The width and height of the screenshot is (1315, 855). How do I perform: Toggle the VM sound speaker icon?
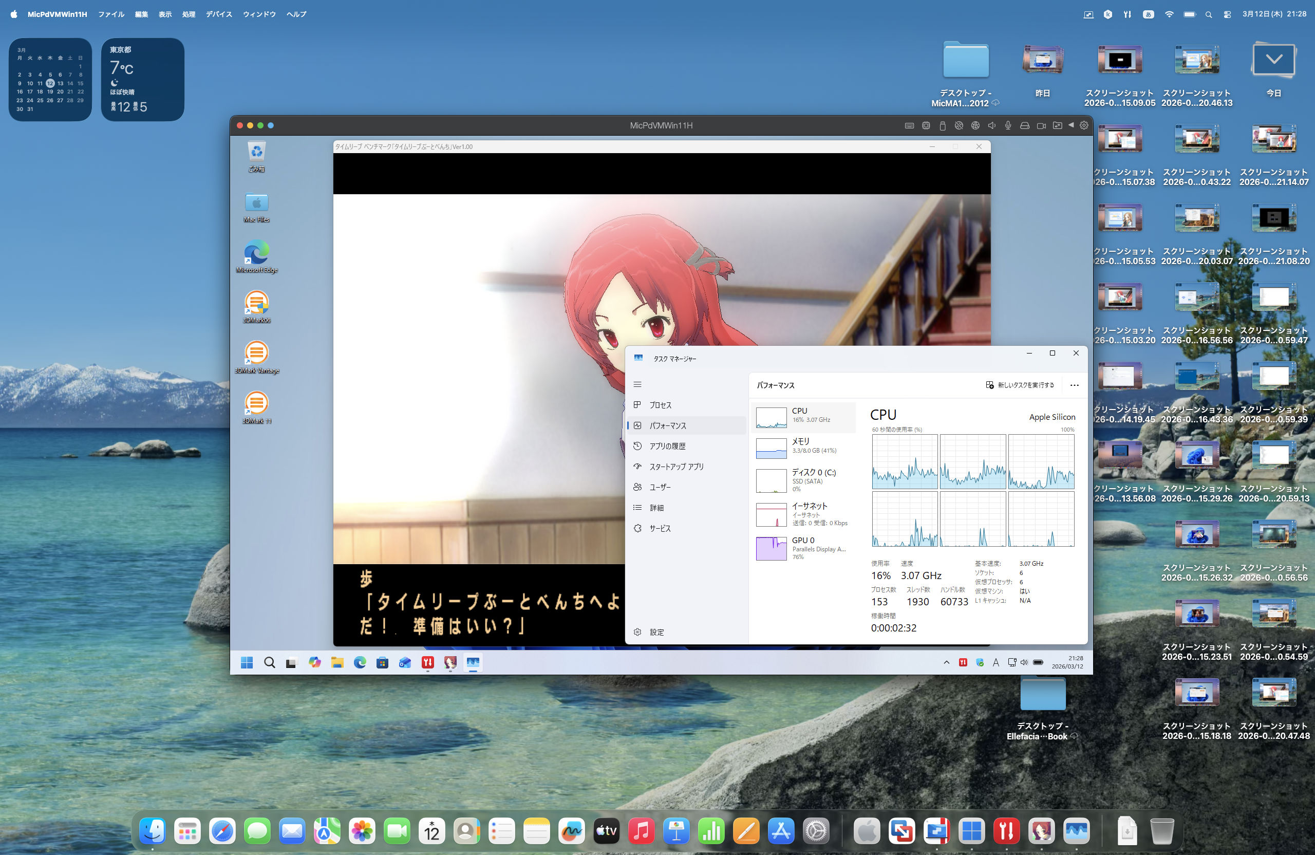pyautogui.click(x=992, y=125)
